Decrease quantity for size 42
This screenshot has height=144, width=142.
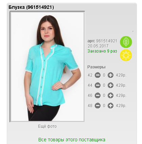click(x=97, y=75)
